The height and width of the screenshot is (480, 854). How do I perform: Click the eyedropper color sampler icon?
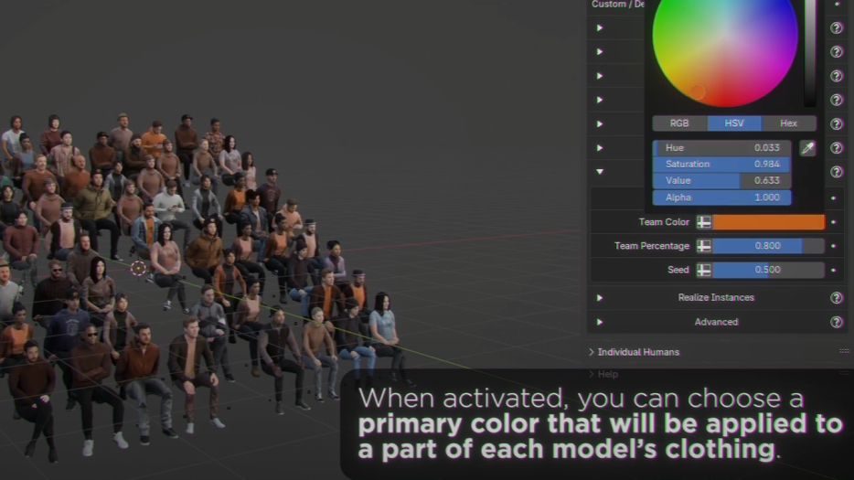(807, 148)
